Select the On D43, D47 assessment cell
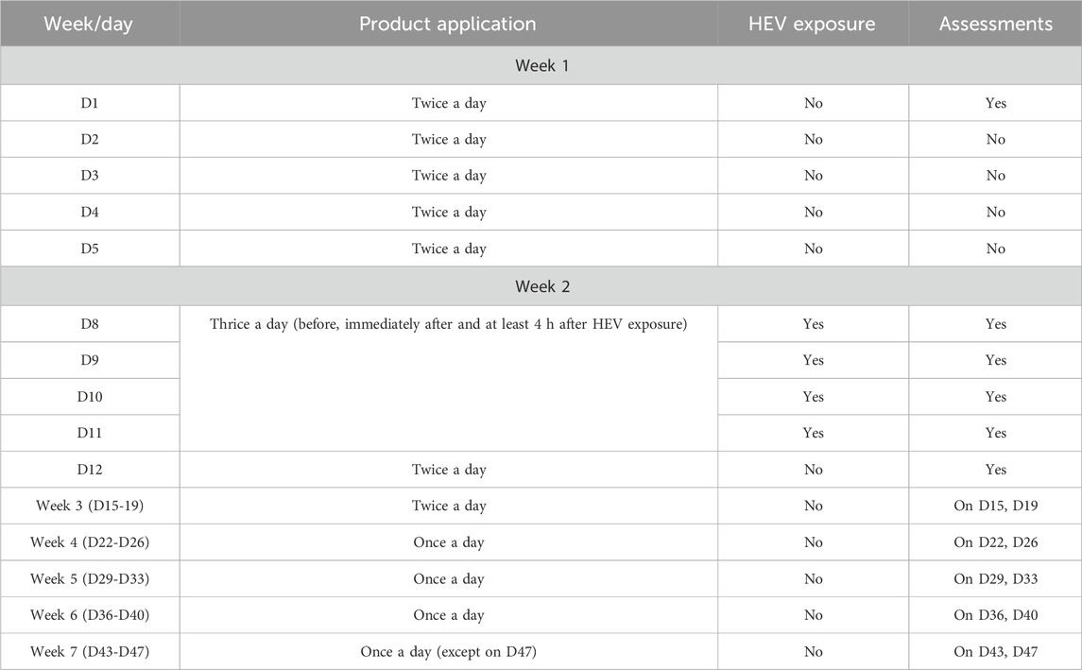Viewport: 1082px width, 670px height. [995, 652]
